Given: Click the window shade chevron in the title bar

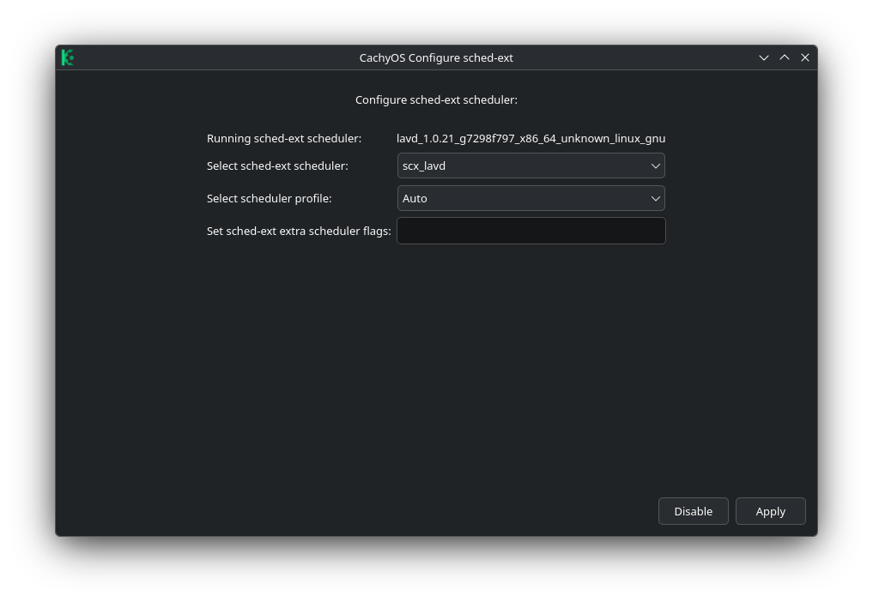Looking at the screenshot, I should (763, 57).
